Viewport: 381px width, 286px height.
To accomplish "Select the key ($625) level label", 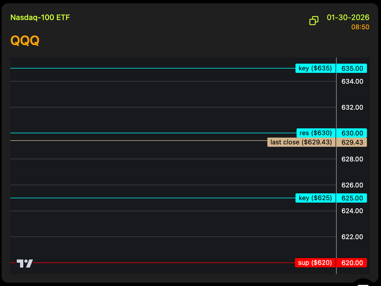I will click(315, 198).
